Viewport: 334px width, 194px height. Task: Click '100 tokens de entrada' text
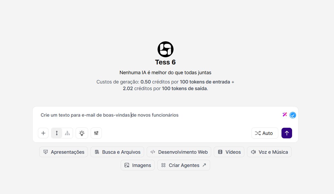pyautogui.click(x=205, y=82)
